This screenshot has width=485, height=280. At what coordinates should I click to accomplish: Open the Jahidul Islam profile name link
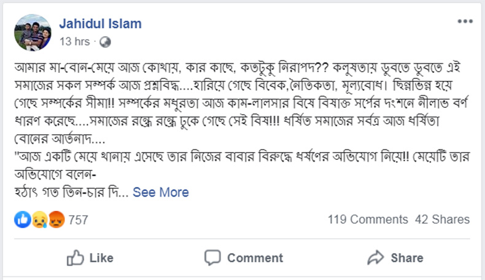(100, 24)
